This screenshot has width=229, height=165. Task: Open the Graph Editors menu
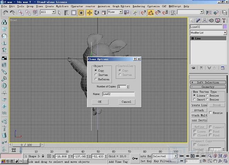(121, 6)
